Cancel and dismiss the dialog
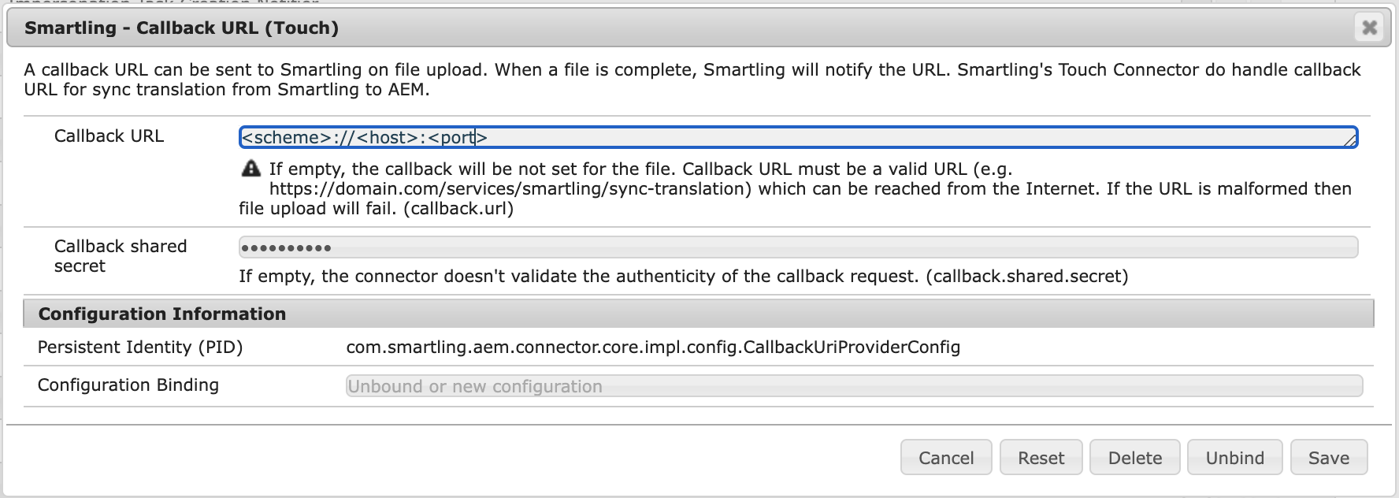1399x498 pixels. click(x=946, y=458)
